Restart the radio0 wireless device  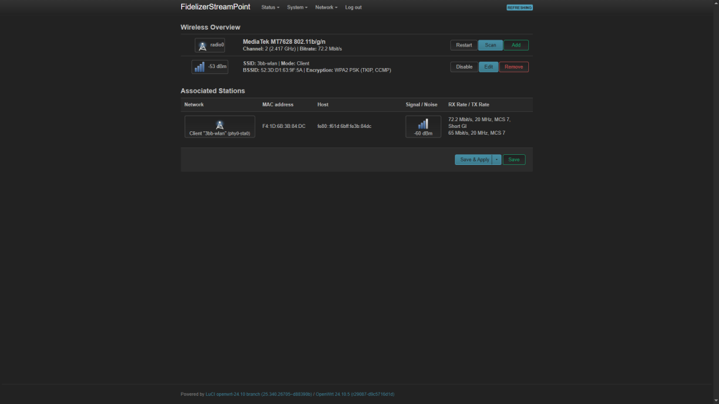(x=464, y=45)
